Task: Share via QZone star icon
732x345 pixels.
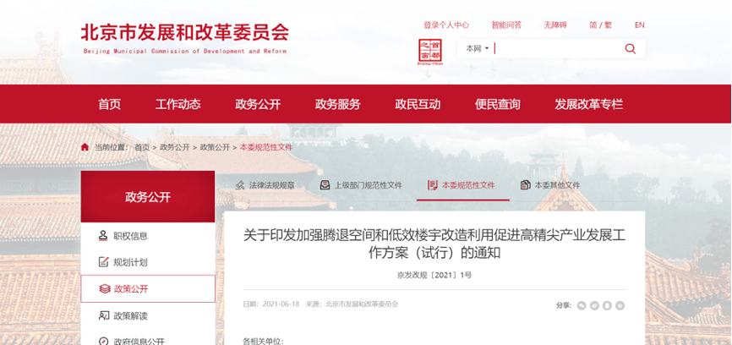Action: pos(620,305)
